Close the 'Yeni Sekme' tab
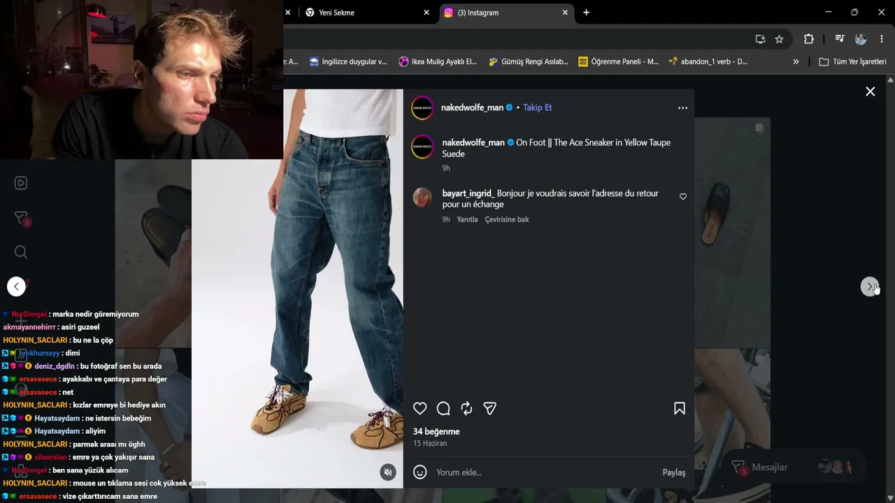The height and width of the screenshot is (503, 895). 427,13
